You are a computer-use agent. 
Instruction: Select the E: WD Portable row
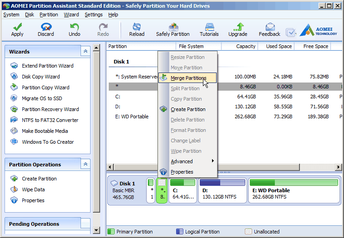click(x=225, y=117)
